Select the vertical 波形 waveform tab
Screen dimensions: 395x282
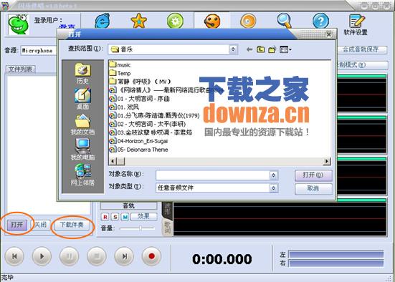(167, 210)
